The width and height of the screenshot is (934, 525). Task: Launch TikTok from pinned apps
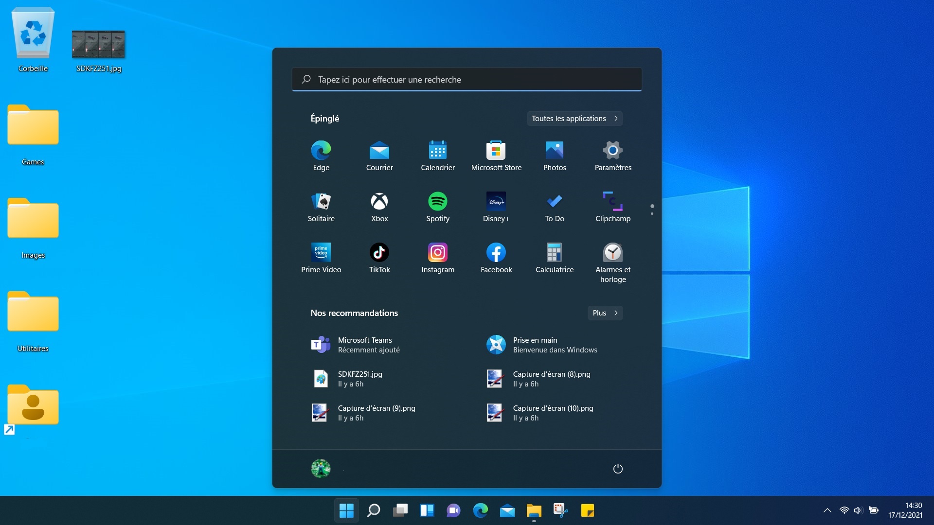click(x=379, y=258)
